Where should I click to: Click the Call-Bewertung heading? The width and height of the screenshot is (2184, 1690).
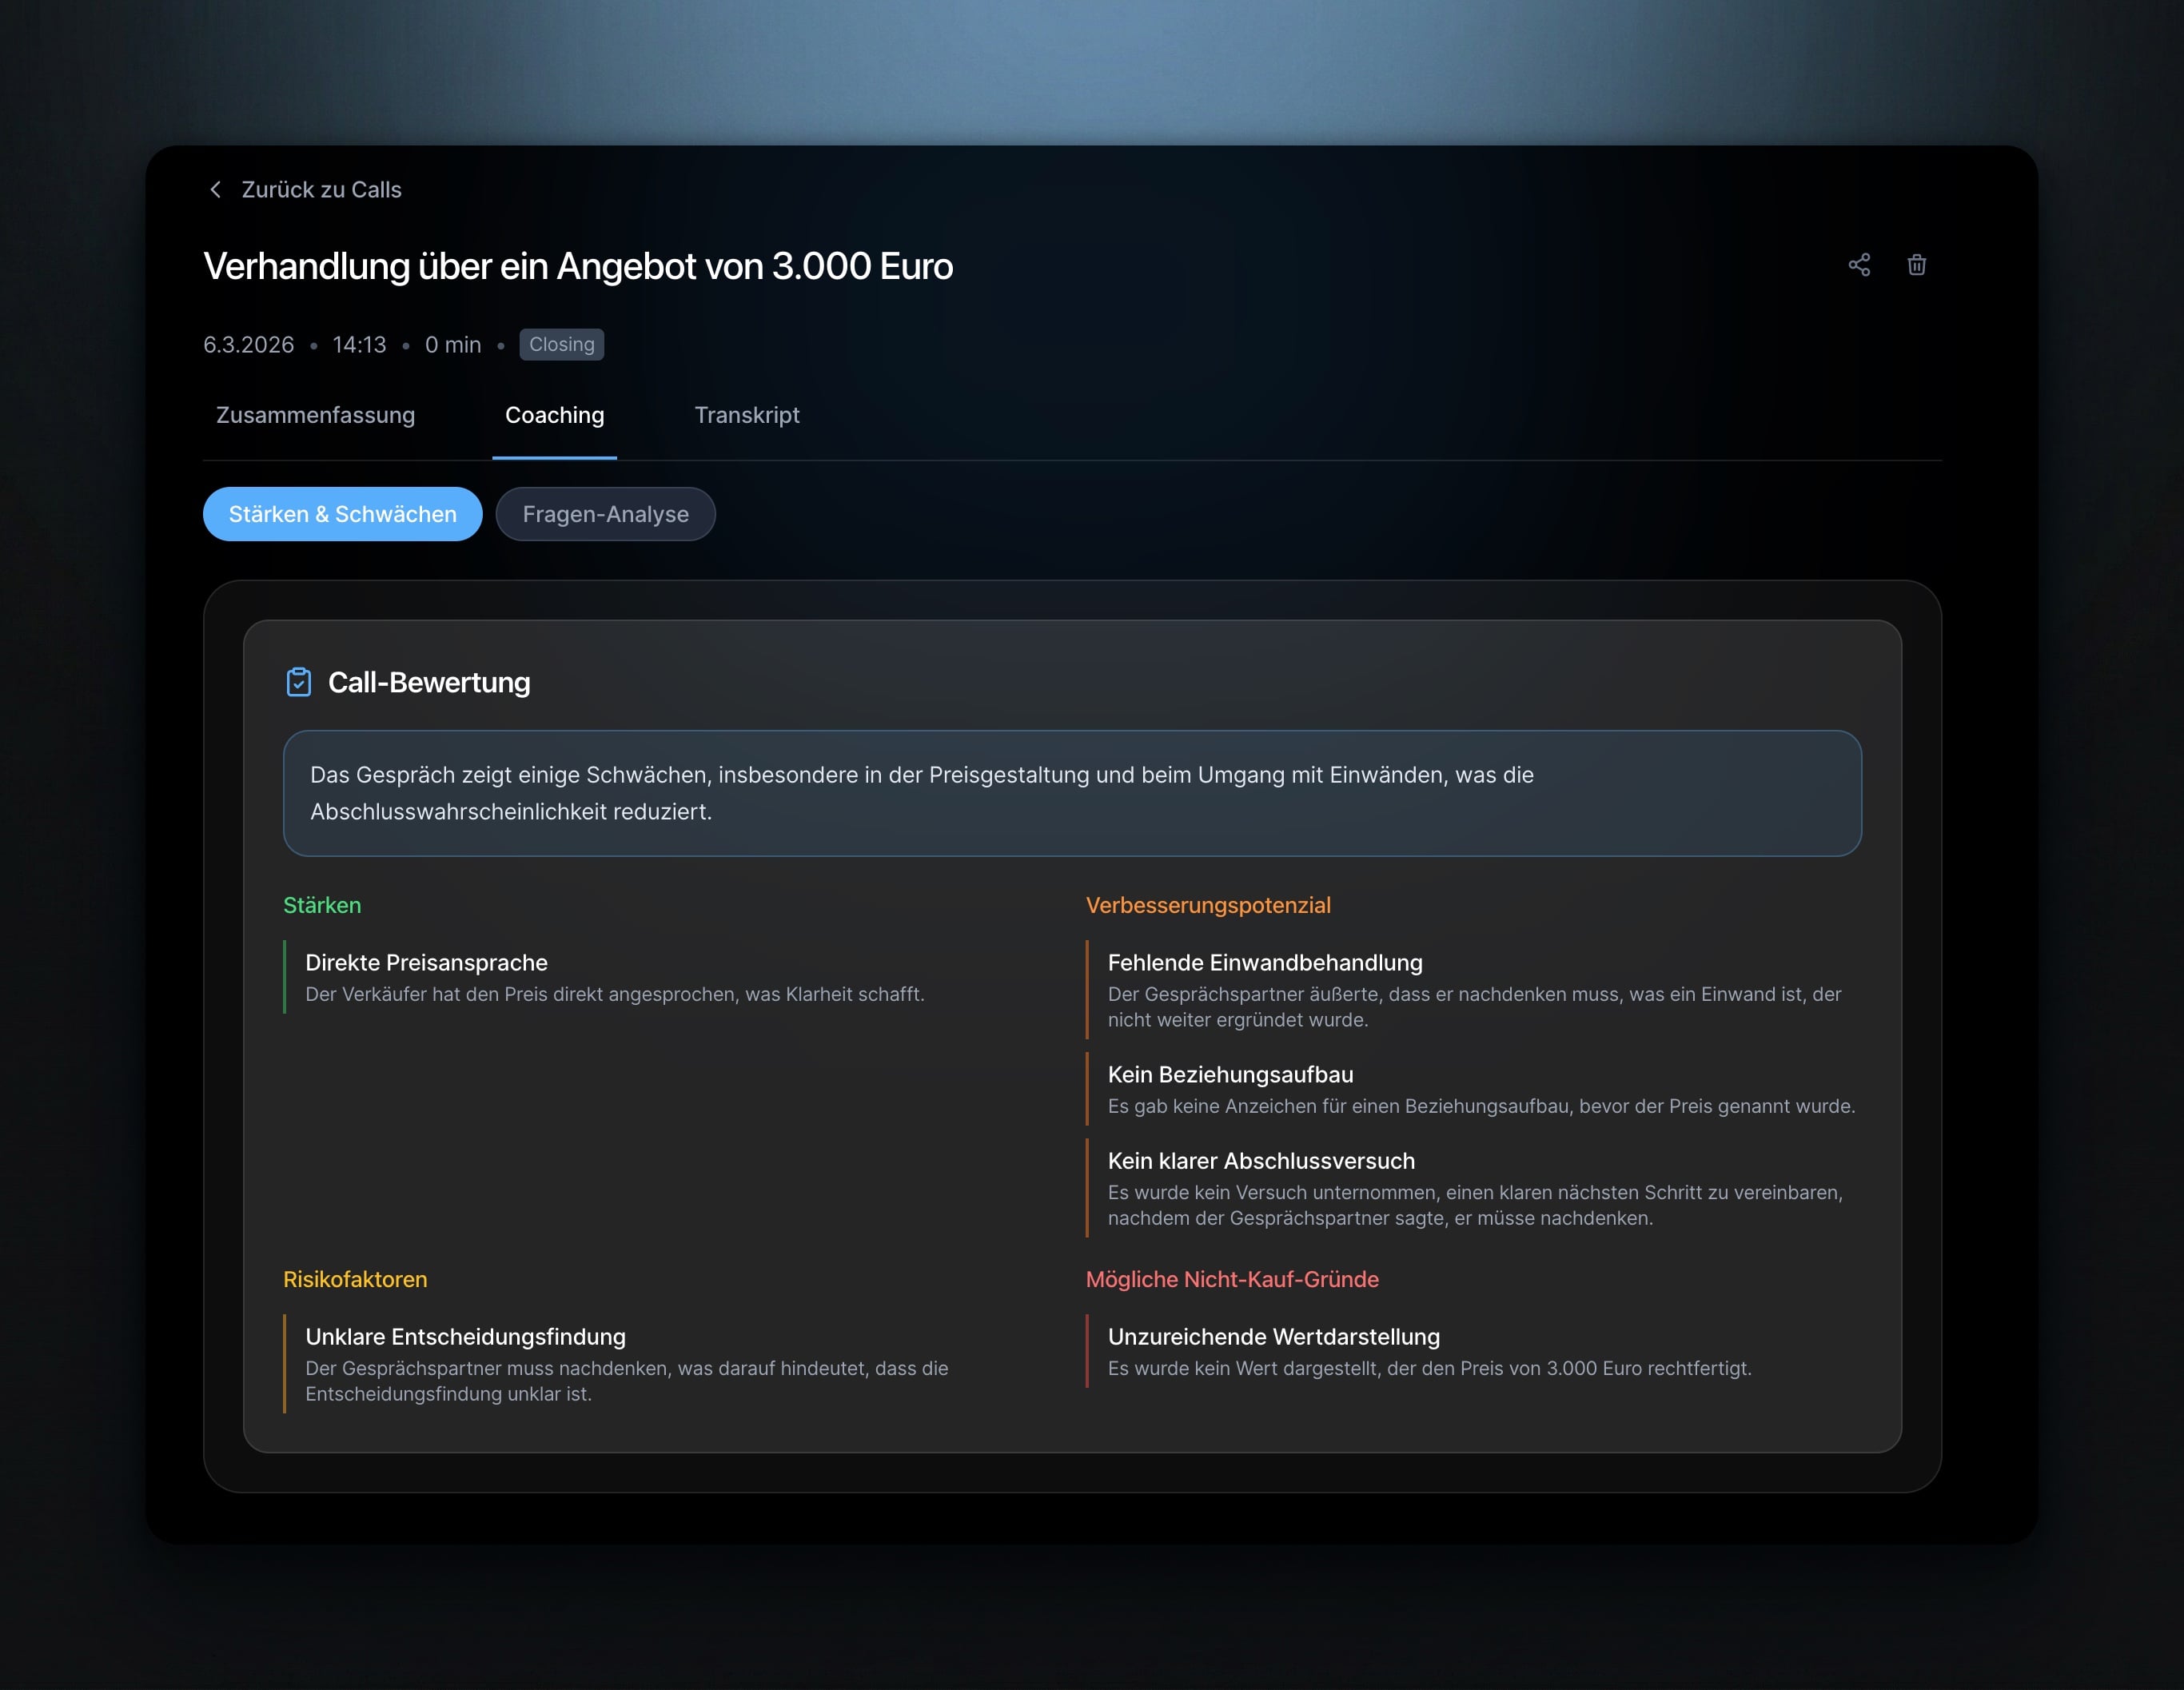click(429, 682)
